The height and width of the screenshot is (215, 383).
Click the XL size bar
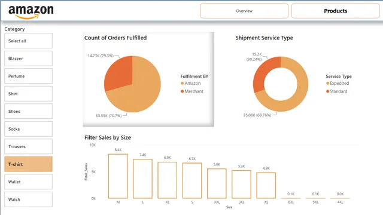tap(168, 180)
